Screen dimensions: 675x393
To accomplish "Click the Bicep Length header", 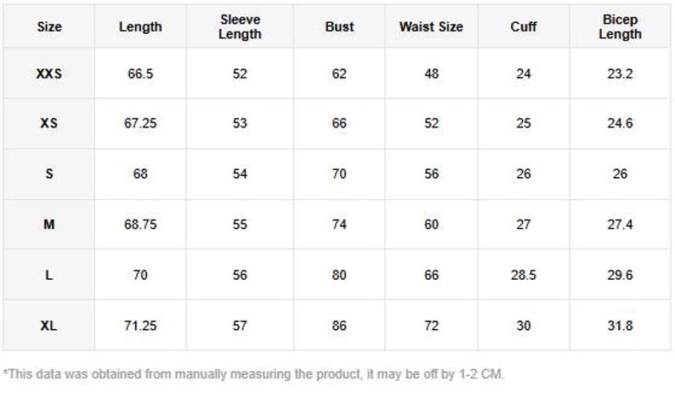I will (620, 26).
